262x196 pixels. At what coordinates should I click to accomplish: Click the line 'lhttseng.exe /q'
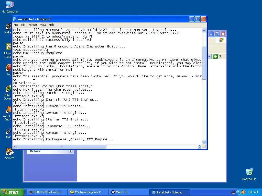[28, 103]
